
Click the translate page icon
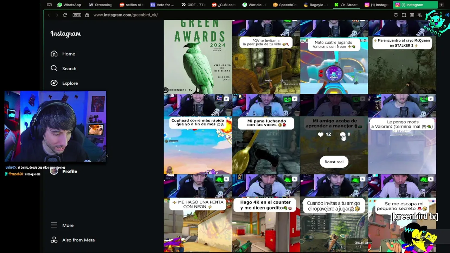[x=420, y=15]
